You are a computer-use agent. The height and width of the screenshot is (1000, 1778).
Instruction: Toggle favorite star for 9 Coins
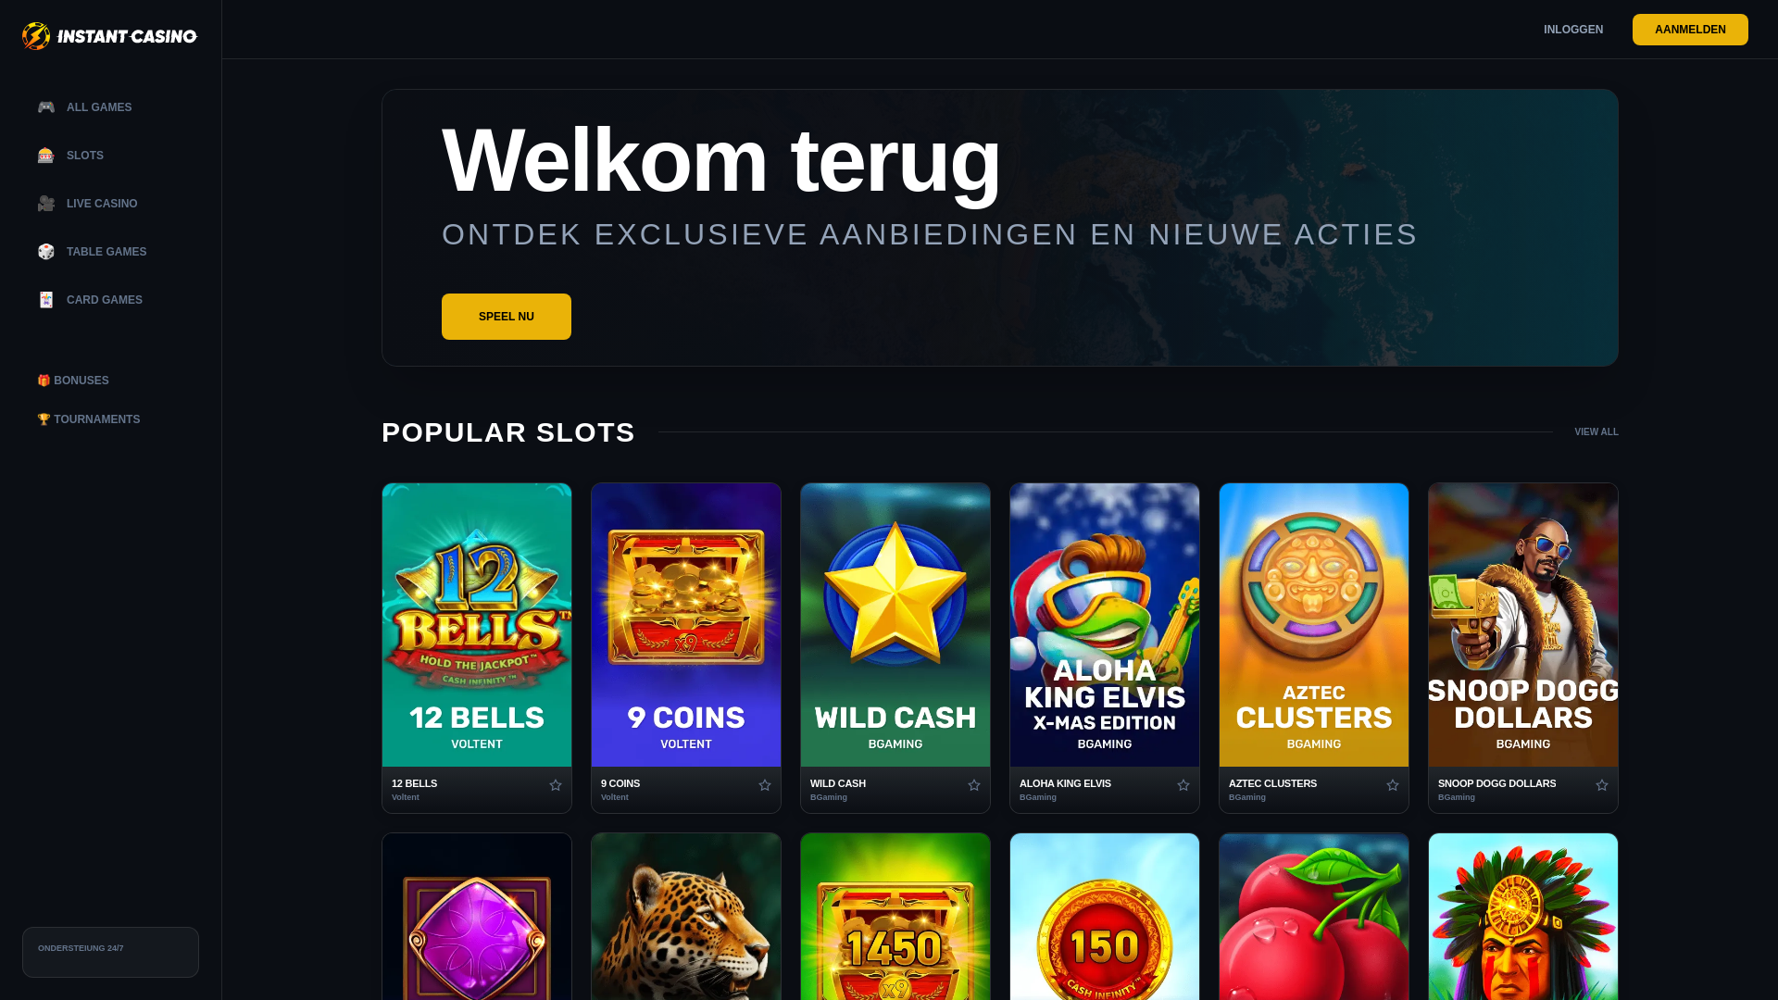765,785
